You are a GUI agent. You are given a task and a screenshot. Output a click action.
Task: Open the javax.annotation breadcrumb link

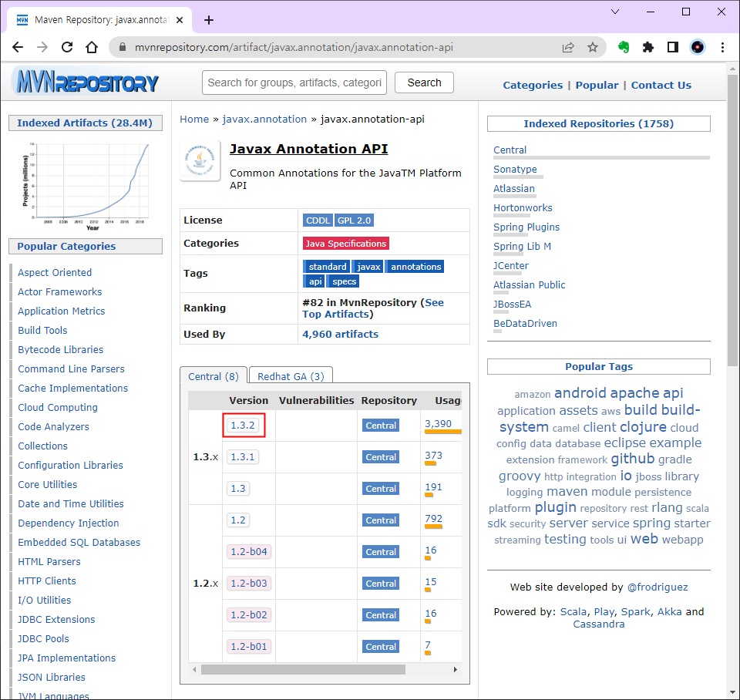point(264,119)
